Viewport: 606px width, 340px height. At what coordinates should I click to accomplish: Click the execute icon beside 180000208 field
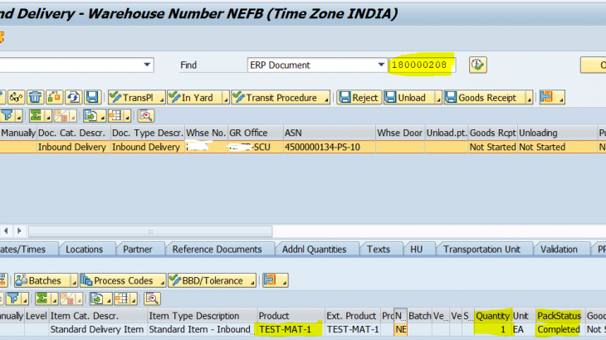pyautogui.click(x=477, y=65)
